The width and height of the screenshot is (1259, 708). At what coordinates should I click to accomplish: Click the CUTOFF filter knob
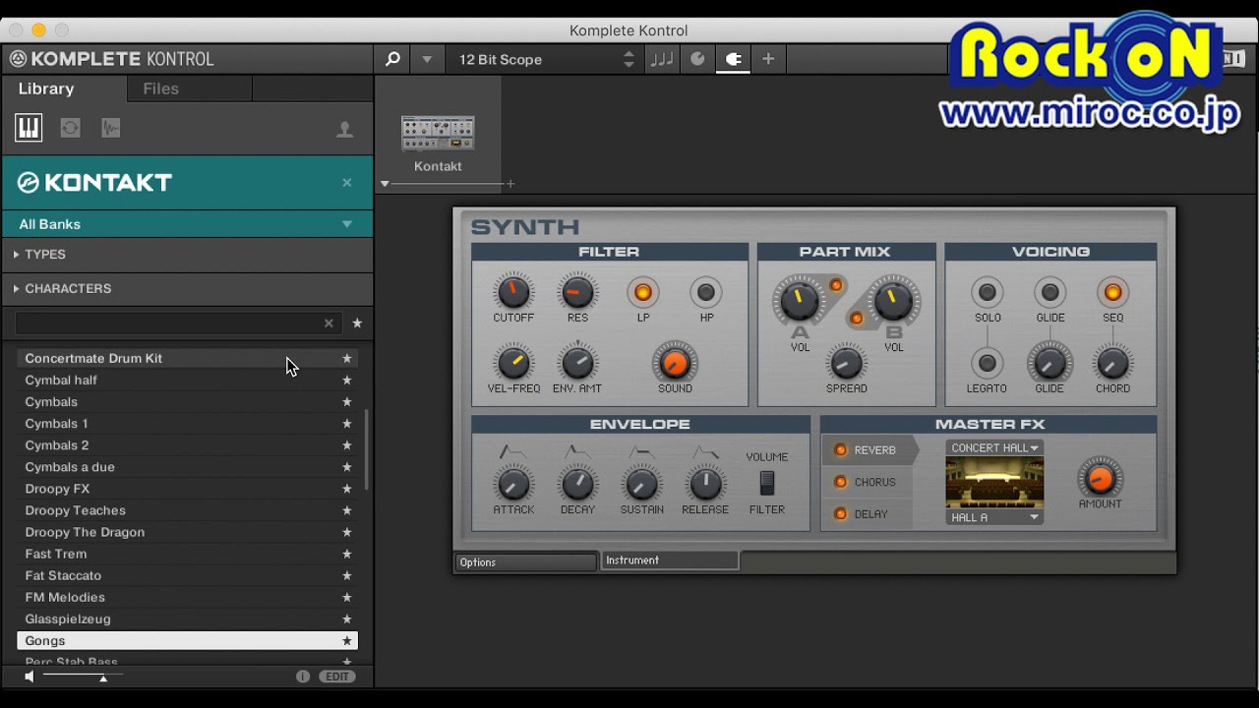[x=512, y=292]
